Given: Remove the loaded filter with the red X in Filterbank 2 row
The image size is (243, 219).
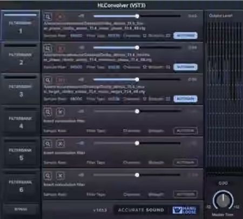Looking at the screenshot, I should click(x=60, y=49).
